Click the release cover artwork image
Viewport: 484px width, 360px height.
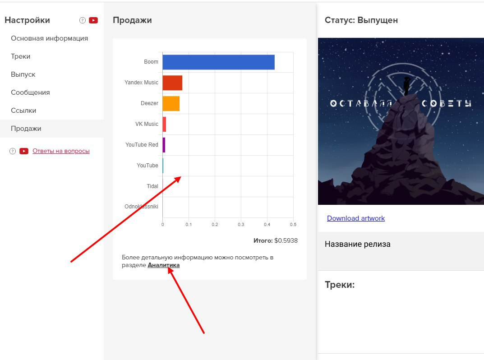point(401,121)
